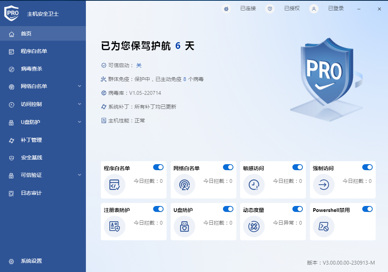The image size is (388, 272).
Task: Switch to the 首页 page
Action: pos(24,33)
